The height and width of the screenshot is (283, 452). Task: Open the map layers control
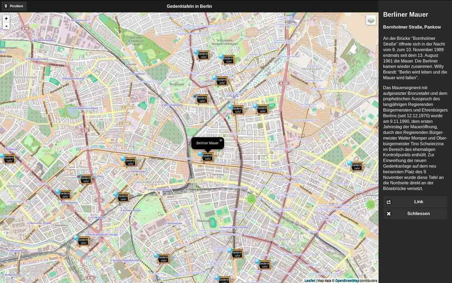(370, 20)
